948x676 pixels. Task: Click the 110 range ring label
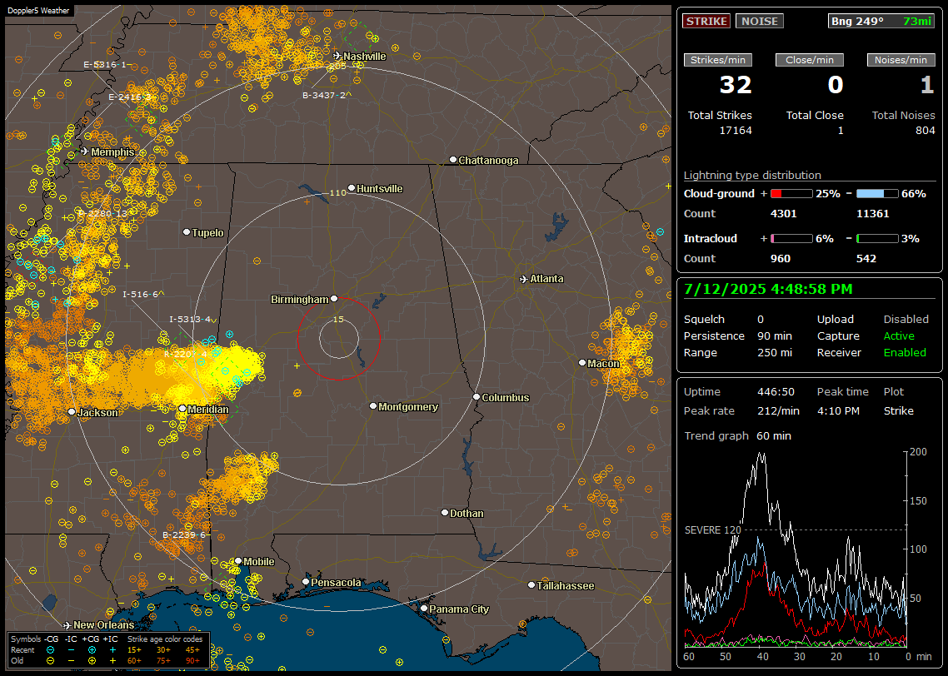coord(337,192)
